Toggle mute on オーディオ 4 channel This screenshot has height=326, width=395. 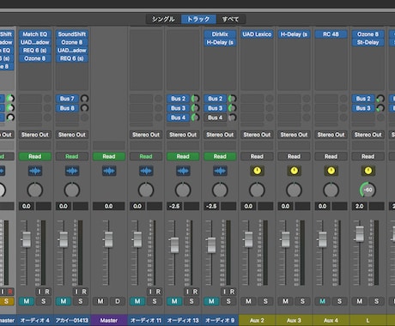(27, 301)
